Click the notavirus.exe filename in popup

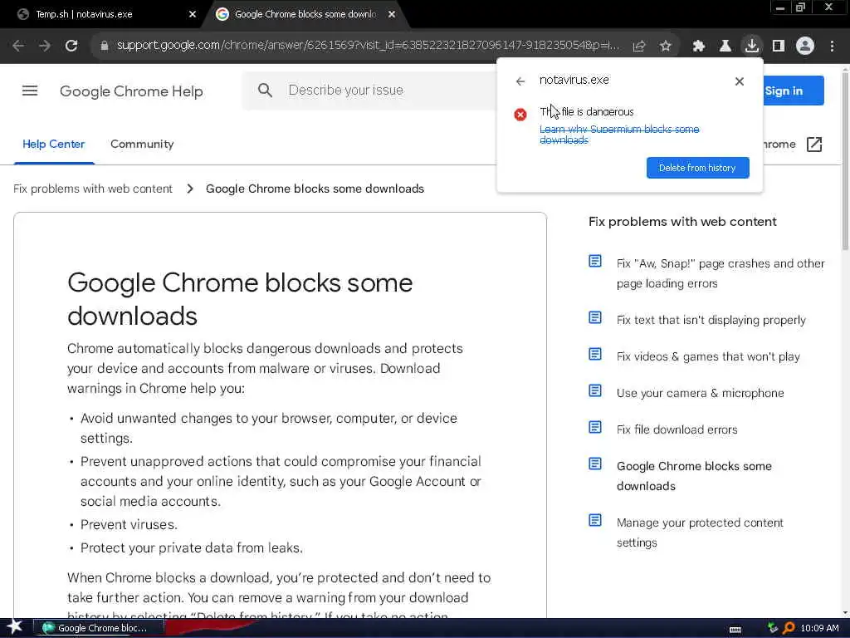point(574,81)
